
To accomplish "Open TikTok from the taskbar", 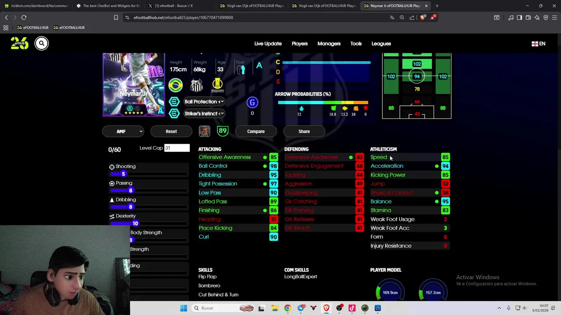I will tap(352, 308).
